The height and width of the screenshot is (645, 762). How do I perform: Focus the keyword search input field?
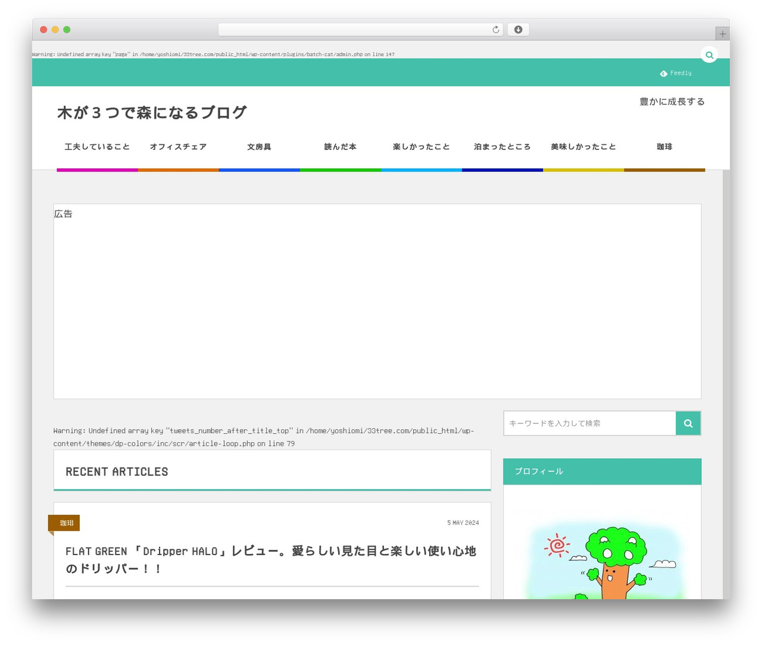pos(589,423)
